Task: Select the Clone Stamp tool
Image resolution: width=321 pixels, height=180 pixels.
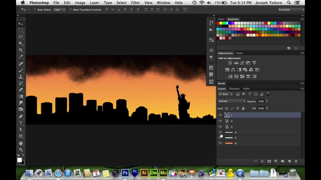Action: (21, 77)
